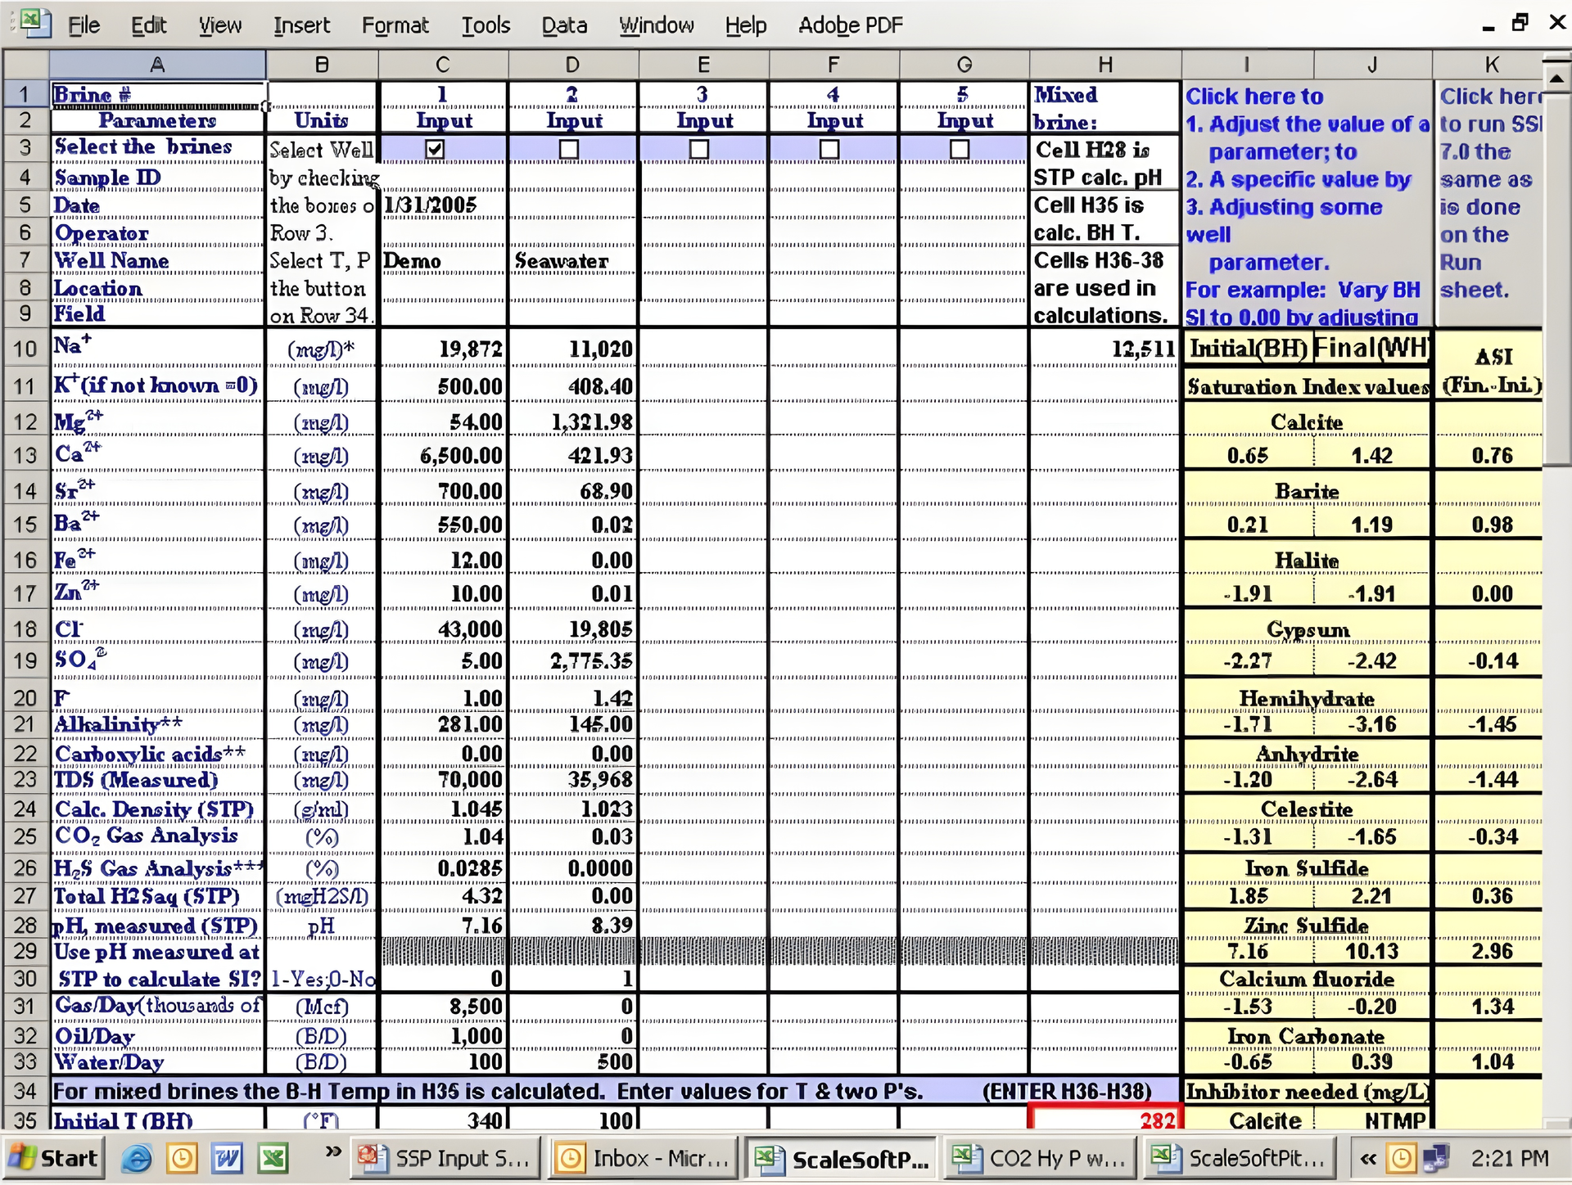Select column A header

click(157, 64)
